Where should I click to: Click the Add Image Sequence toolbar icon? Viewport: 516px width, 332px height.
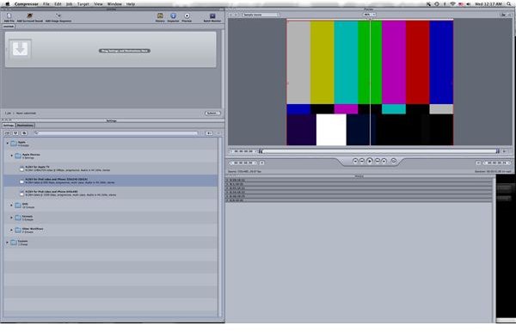58,16
